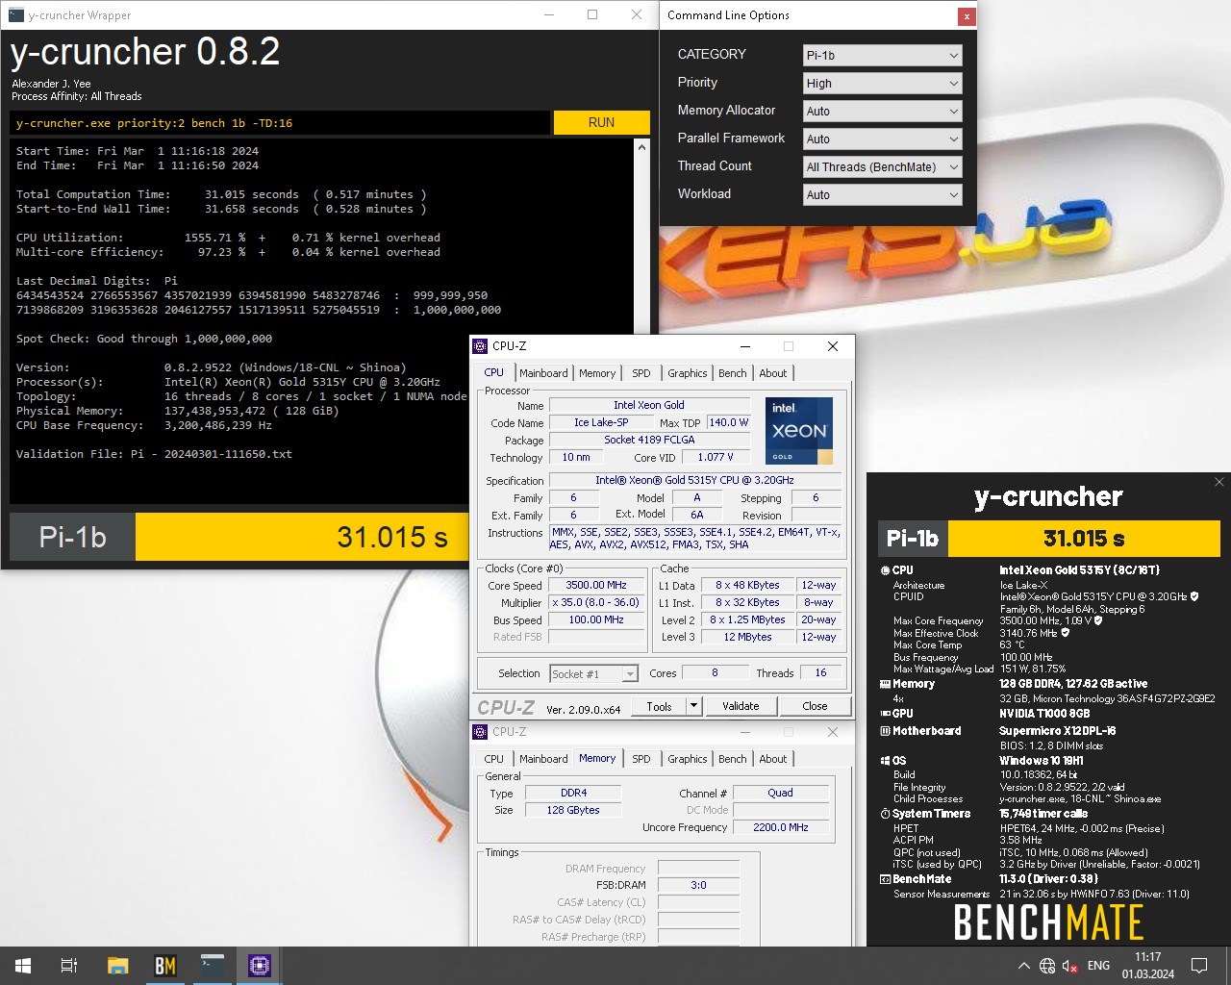Expand the Memory Allocator dropdown
Screen dimensions: 1231x985
pos(882,111)
